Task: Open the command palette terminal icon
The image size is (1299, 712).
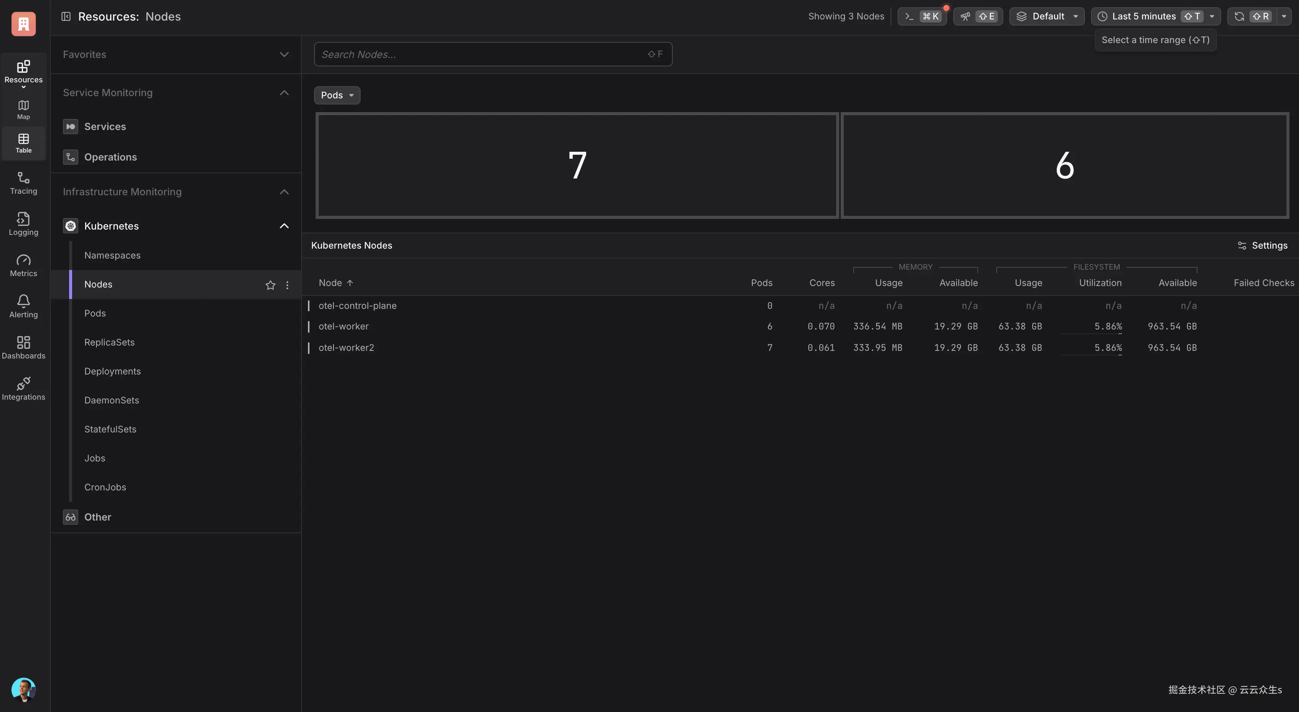Action: (x=909, y=17)
